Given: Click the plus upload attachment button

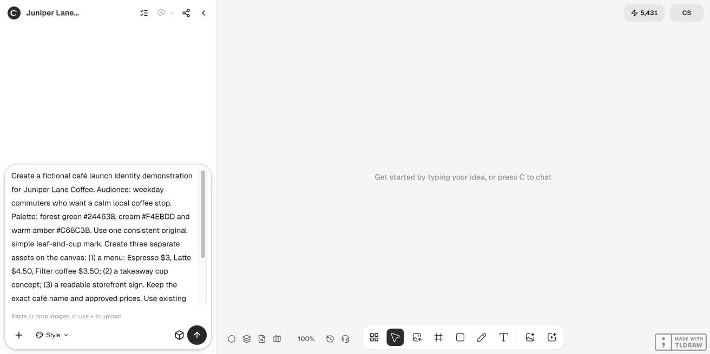Looking at the screenshot, I should click(x=19, y=335).
